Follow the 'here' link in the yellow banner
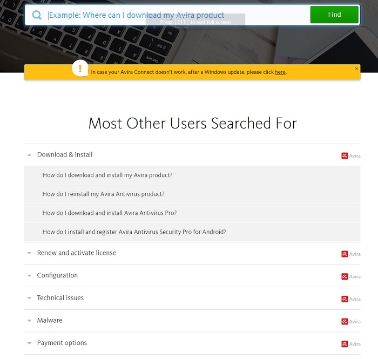This screenshot has width=378, height=359. pos(280,72)
